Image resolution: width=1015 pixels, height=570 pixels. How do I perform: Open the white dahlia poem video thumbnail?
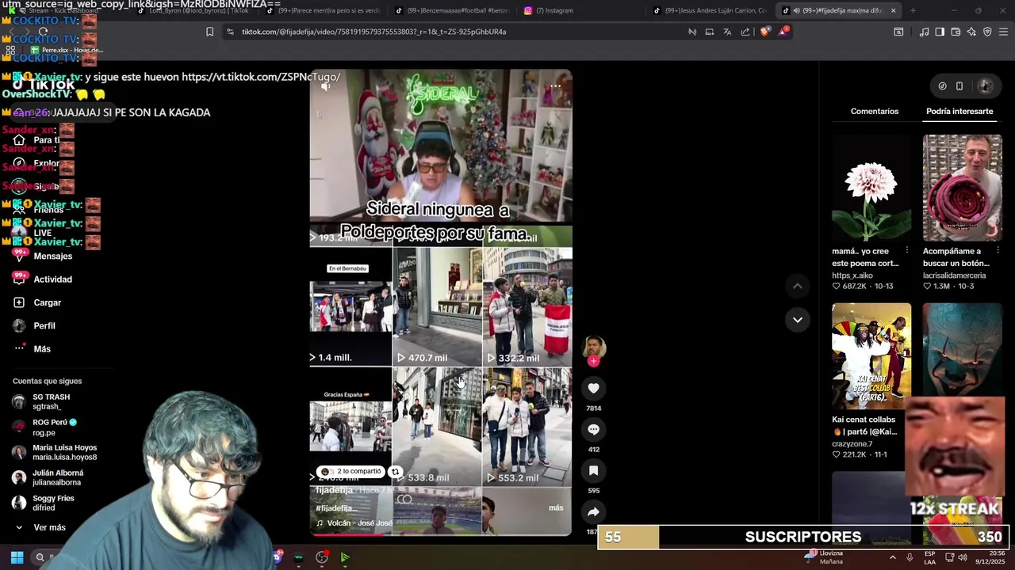point(871,188)
